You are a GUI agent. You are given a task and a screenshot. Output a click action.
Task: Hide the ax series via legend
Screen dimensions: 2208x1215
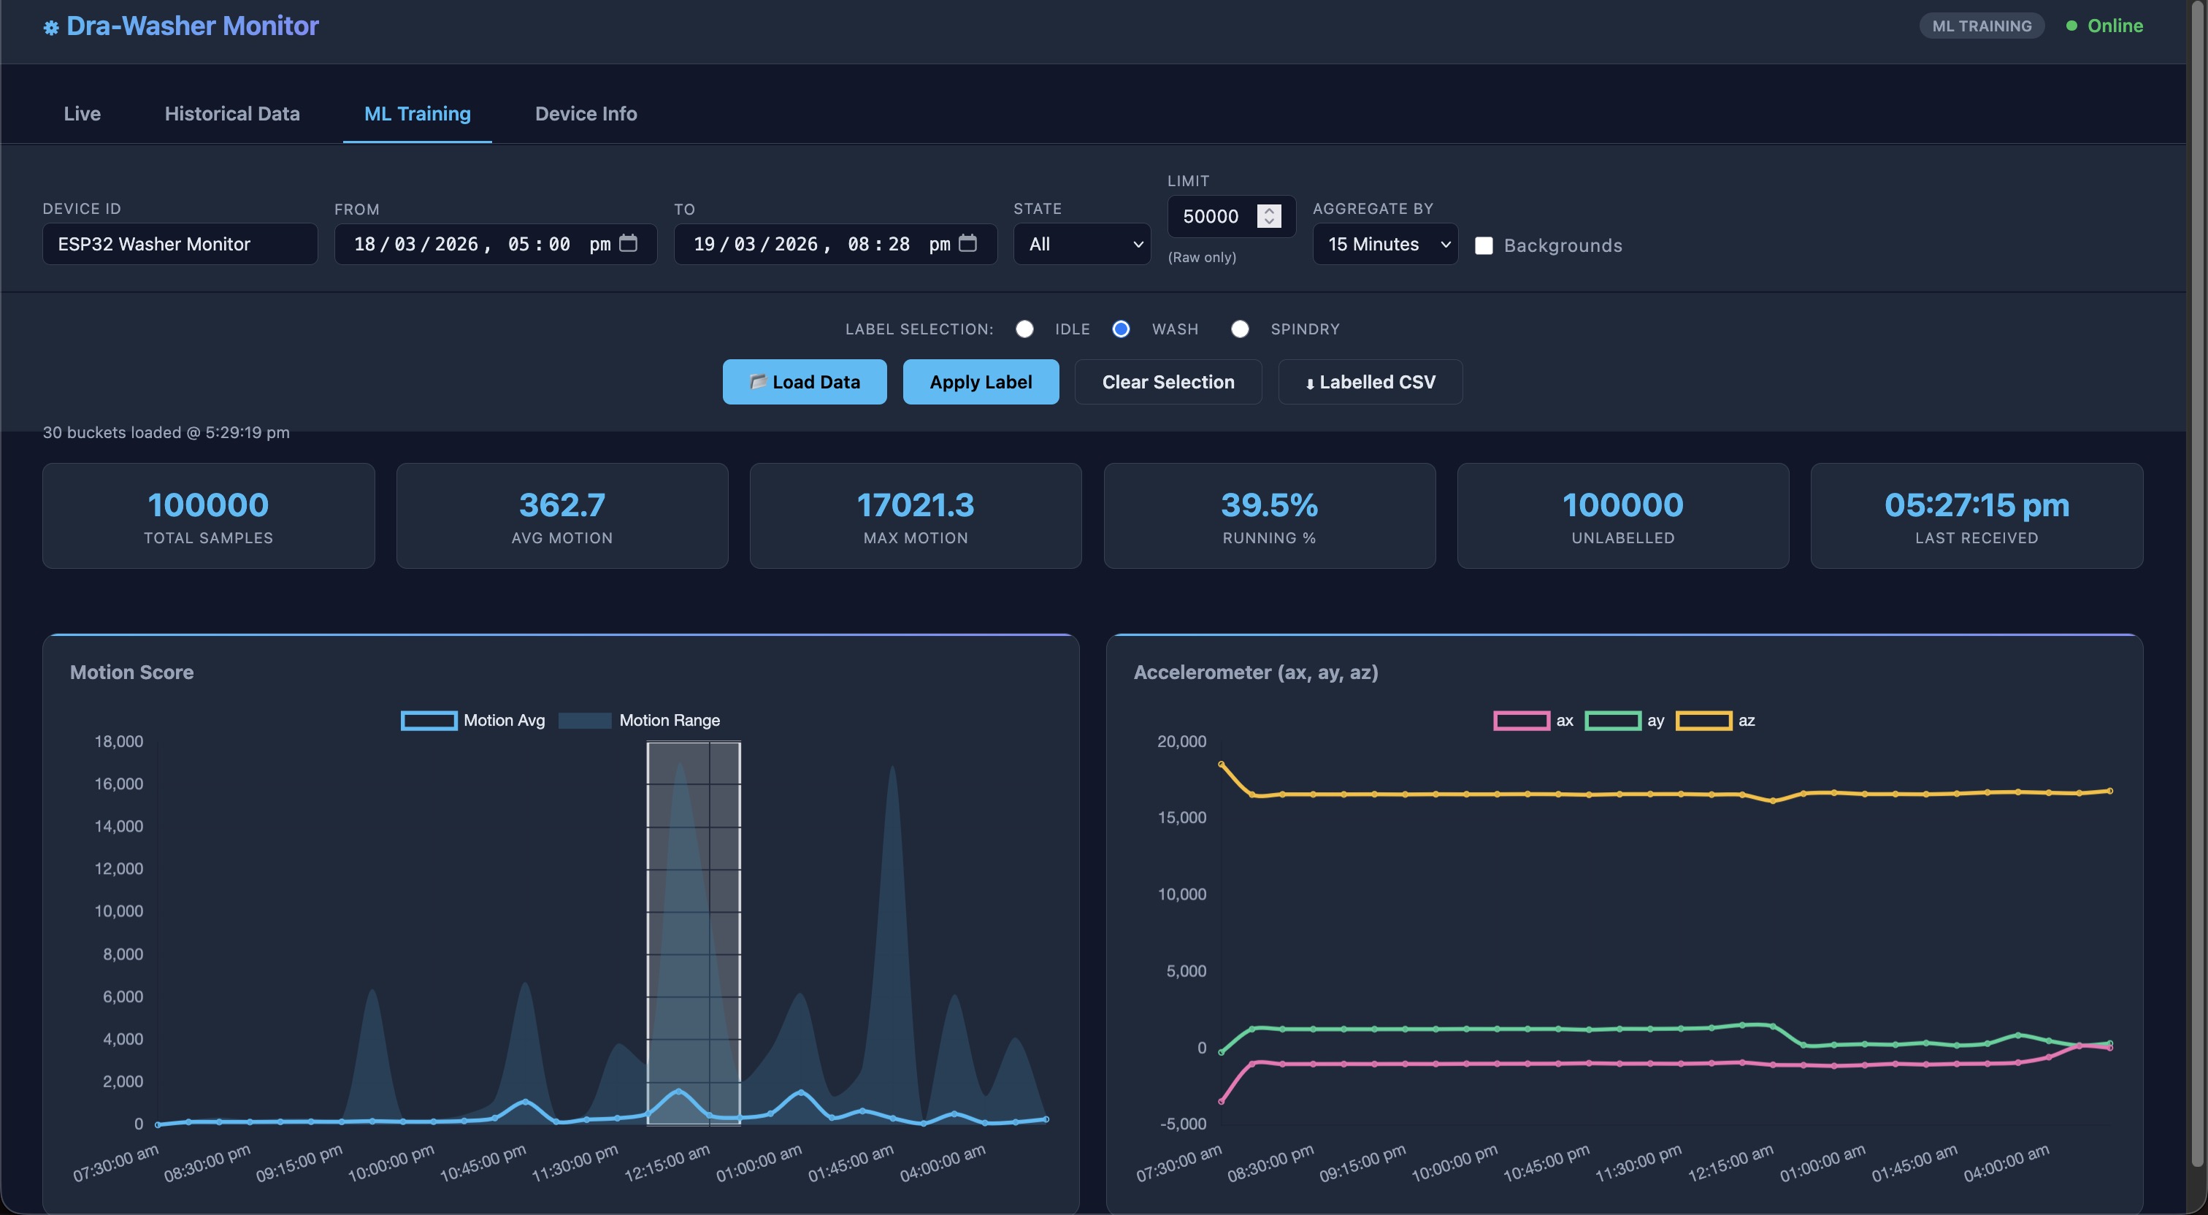click(x=1521, y=720)
